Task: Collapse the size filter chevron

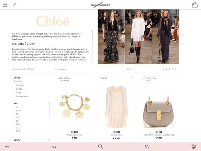Action: point(49,103)
